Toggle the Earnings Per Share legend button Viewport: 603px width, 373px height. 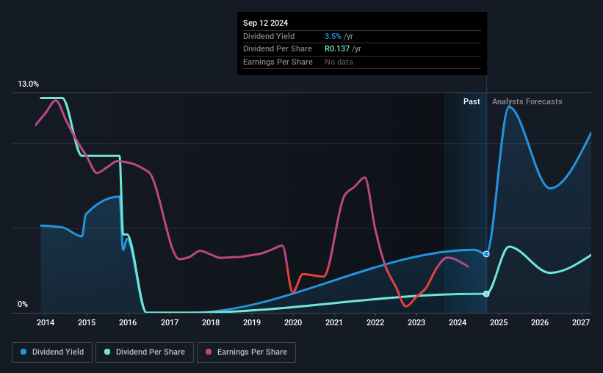246,352
